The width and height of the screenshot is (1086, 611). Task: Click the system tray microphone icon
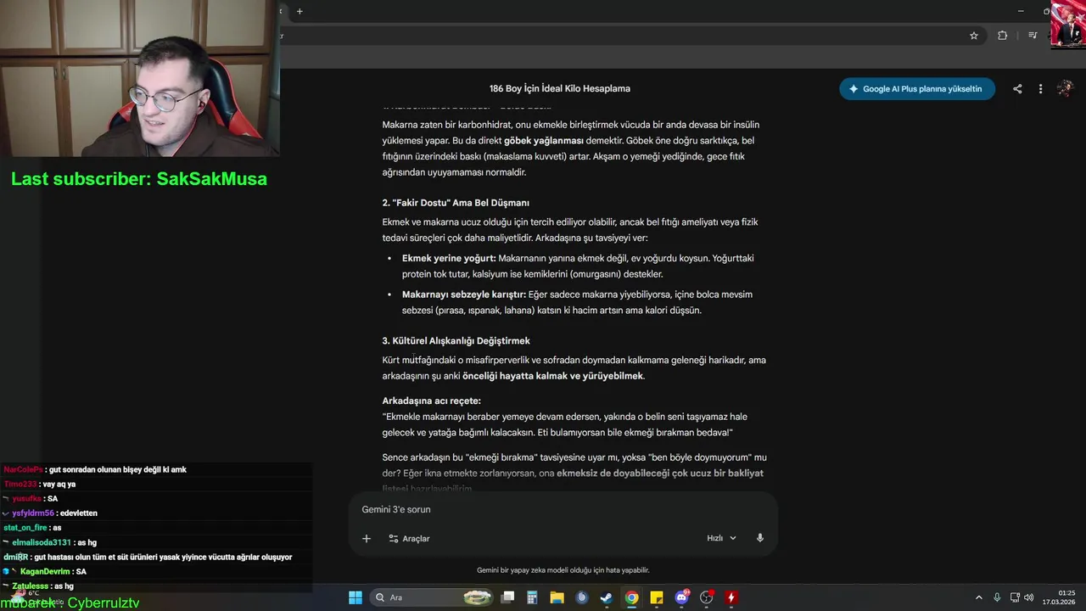pyautogui.click(x=997, y=597)
